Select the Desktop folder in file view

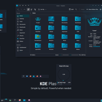tap(51, 20)
